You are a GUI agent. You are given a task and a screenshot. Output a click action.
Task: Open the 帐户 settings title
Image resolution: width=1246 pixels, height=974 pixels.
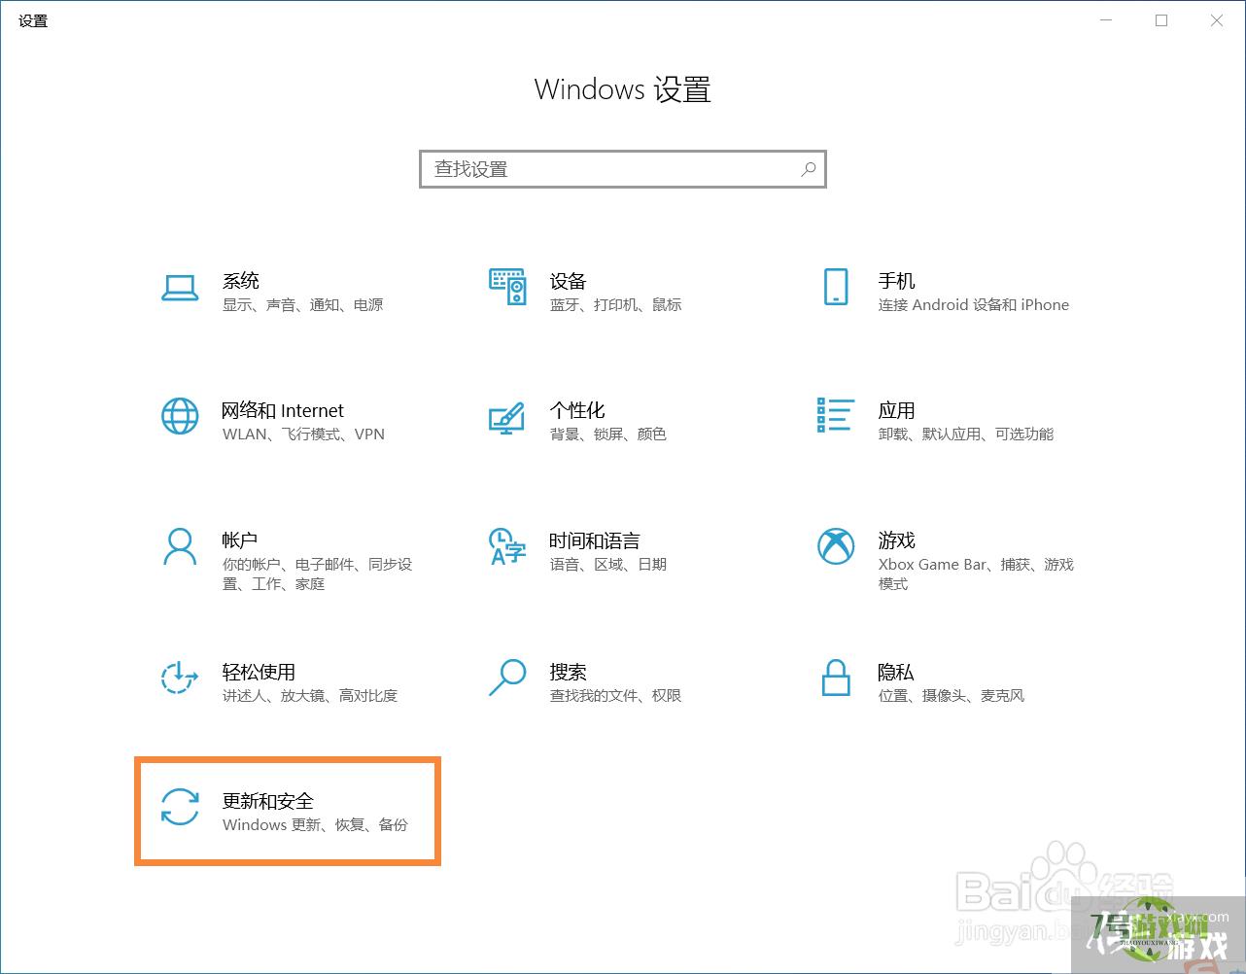click(240, 540)
